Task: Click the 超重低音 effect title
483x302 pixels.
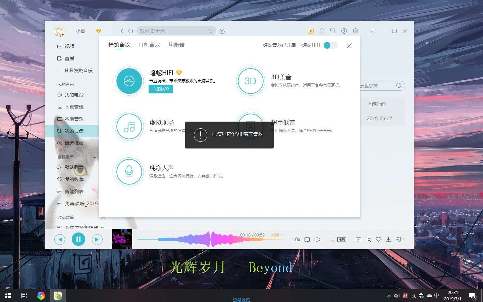Action: pyautogui.click(x=283, y=122)
